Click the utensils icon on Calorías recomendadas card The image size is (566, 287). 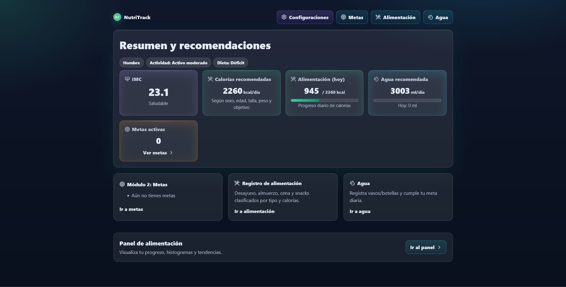tap(210, 79)
